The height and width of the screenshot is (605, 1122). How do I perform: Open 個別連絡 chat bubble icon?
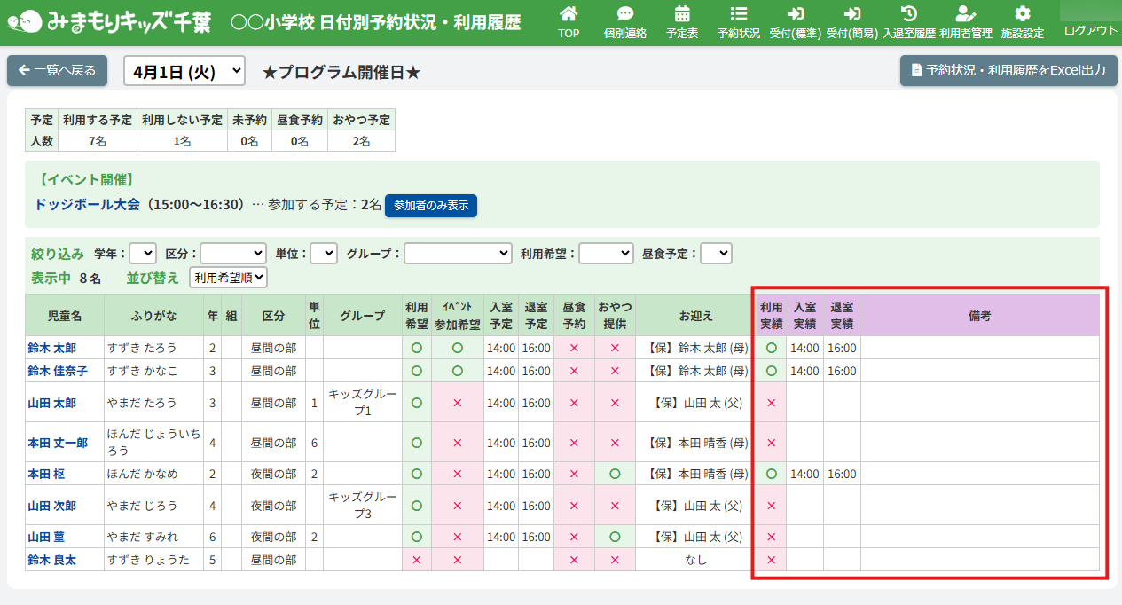pos(625,14)
